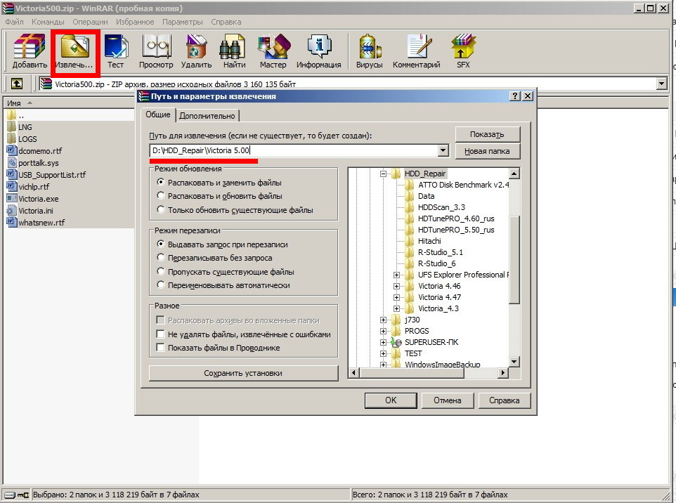Open the Команды menu
This screenshot has width=676, height=503.
coord(48,22)
